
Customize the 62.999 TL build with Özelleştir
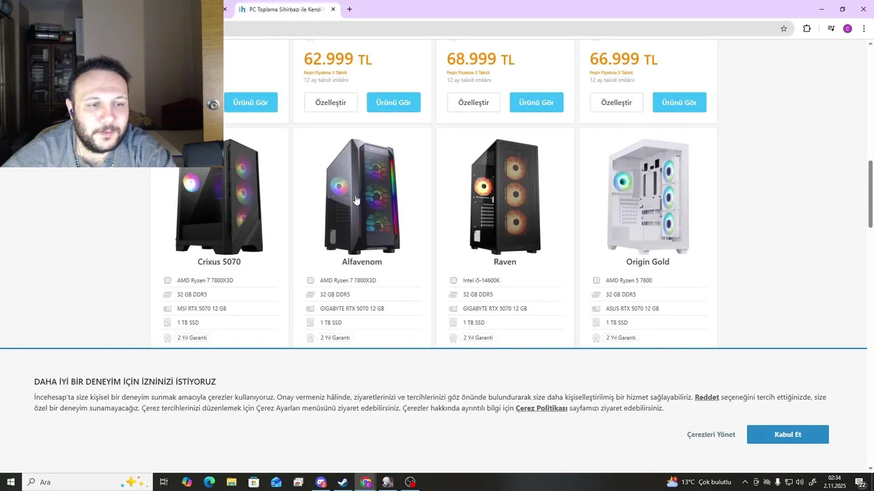click(330, 102)
